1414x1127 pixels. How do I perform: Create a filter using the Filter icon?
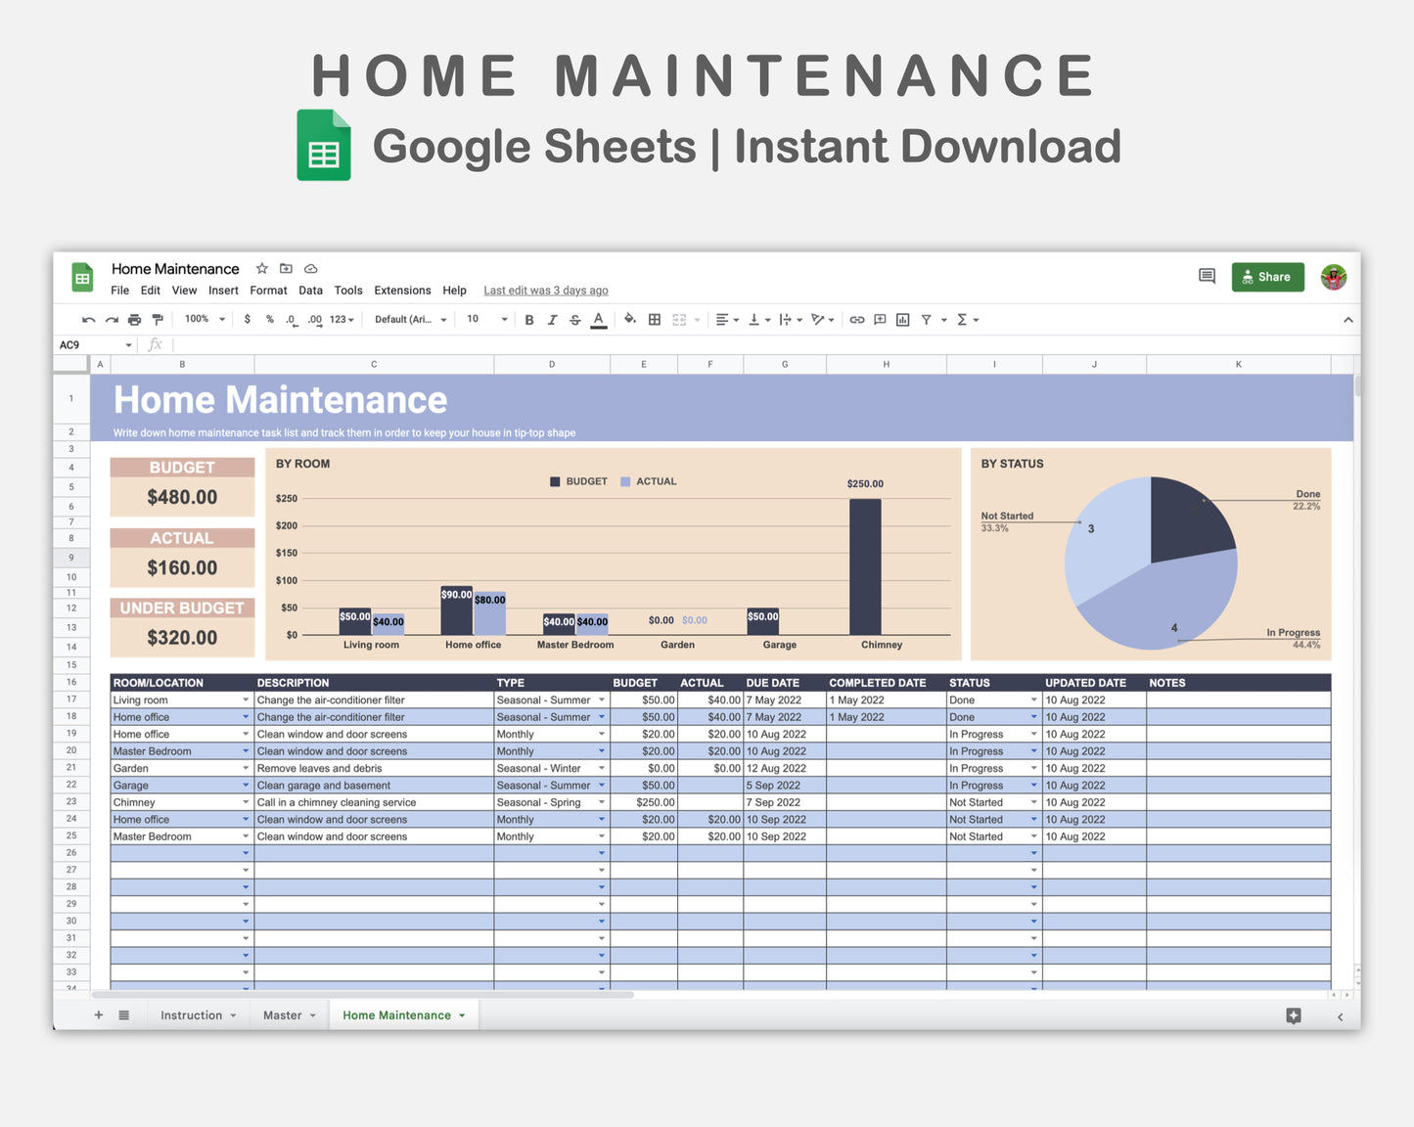[926, 320]
